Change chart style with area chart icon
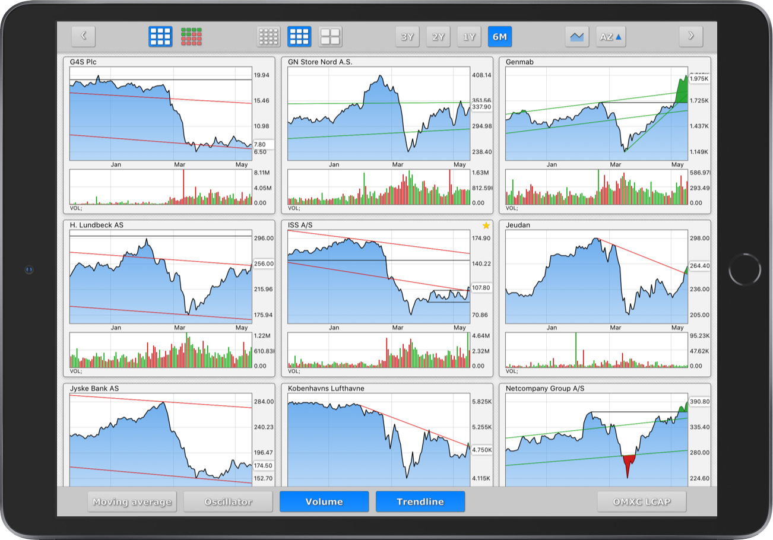This screenshot has width=773, height=540. click(576, 36)
